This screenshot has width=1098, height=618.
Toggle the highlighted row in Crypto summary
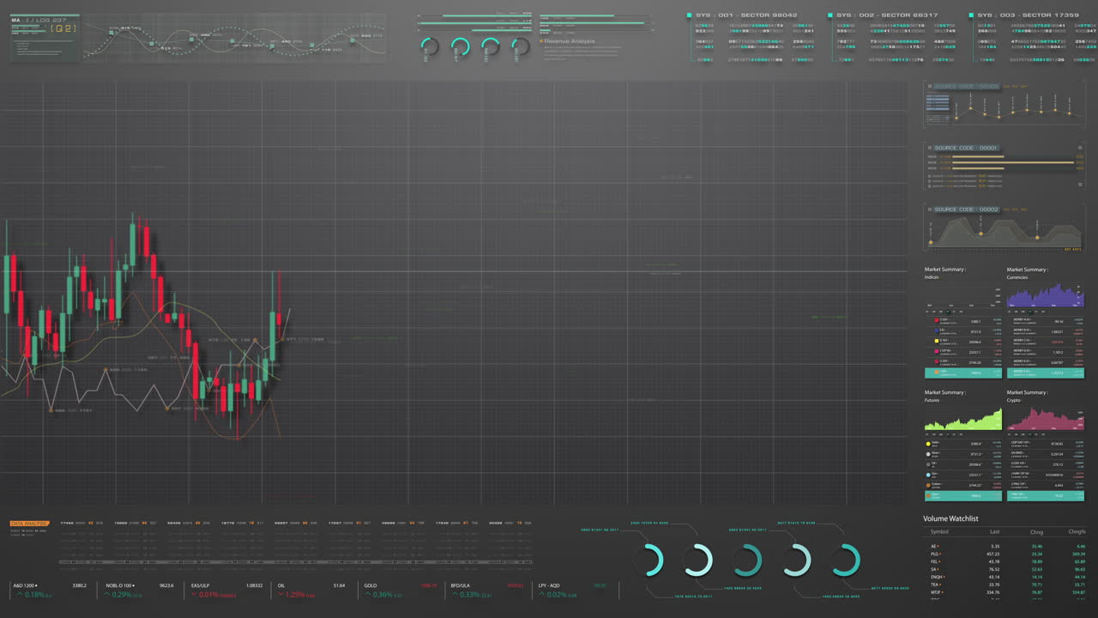tap(1046, 495)
